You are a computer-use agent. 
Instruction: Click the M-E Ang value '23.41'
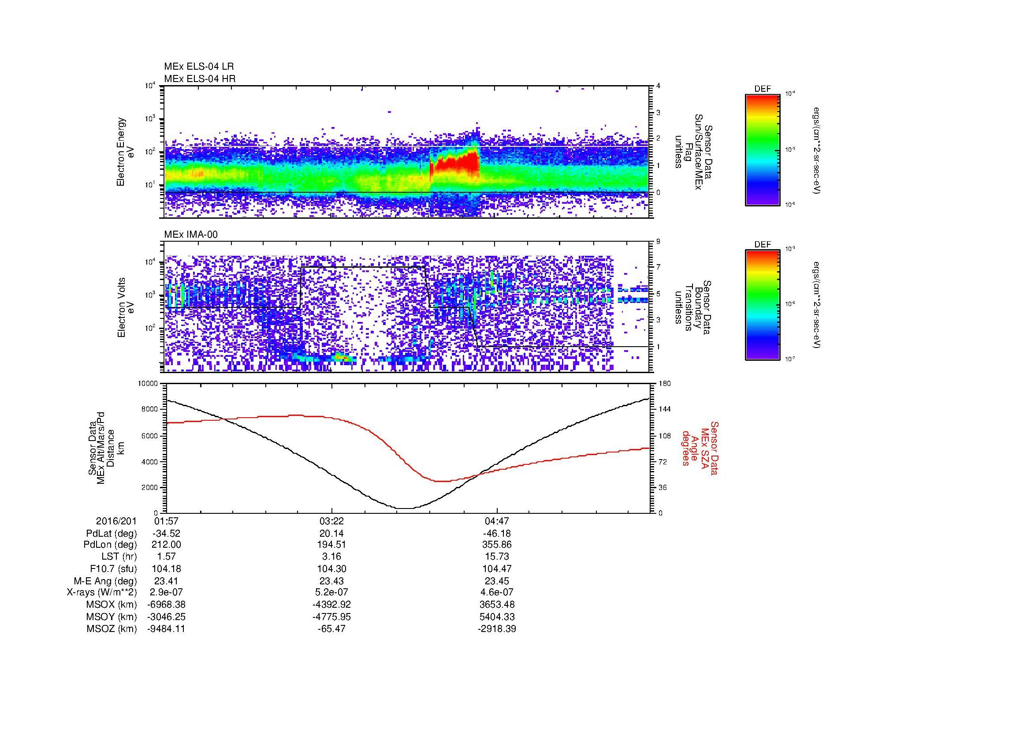(x=166, y=581)
